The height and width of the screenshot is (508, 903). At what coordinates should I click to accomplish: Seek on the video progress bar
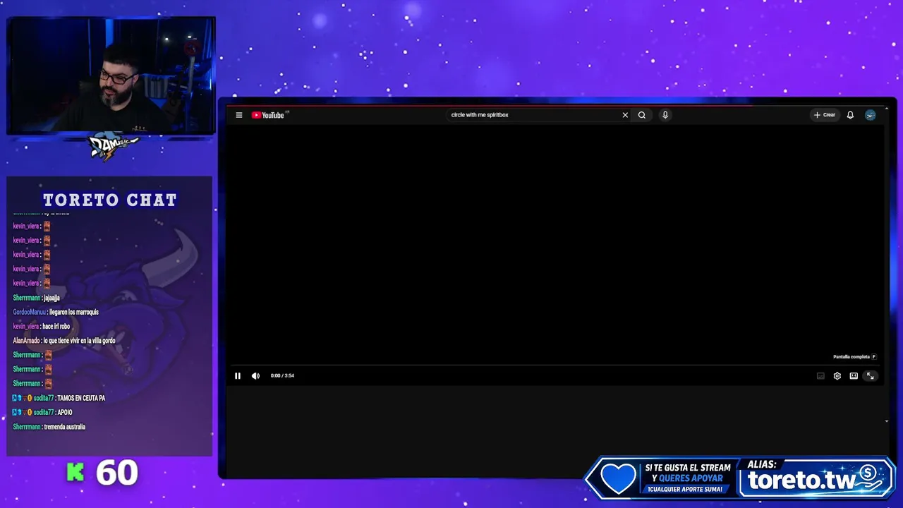(x=554, y=365)
